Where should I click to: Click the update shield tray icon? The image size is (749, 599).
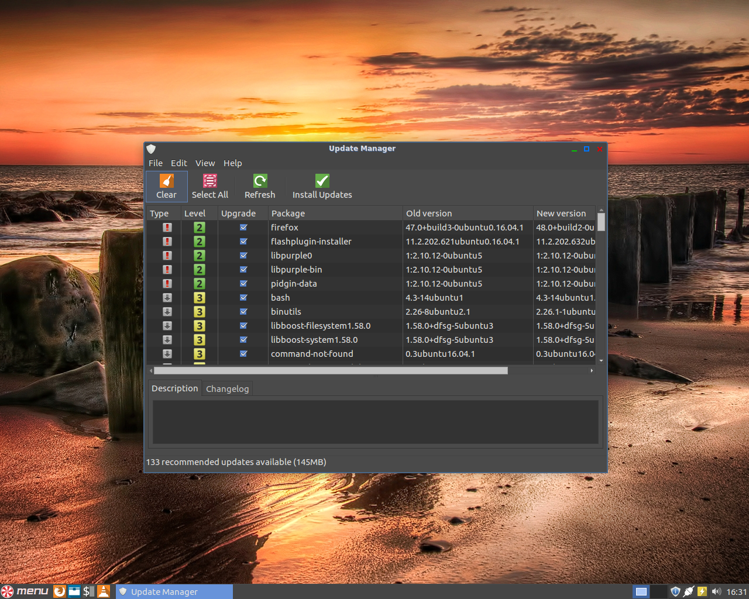coord(675,592)
